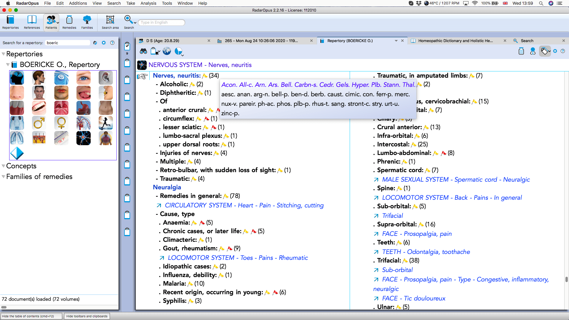Open the Neuralgia heading
569x320 pixels.
click(167, 187)
